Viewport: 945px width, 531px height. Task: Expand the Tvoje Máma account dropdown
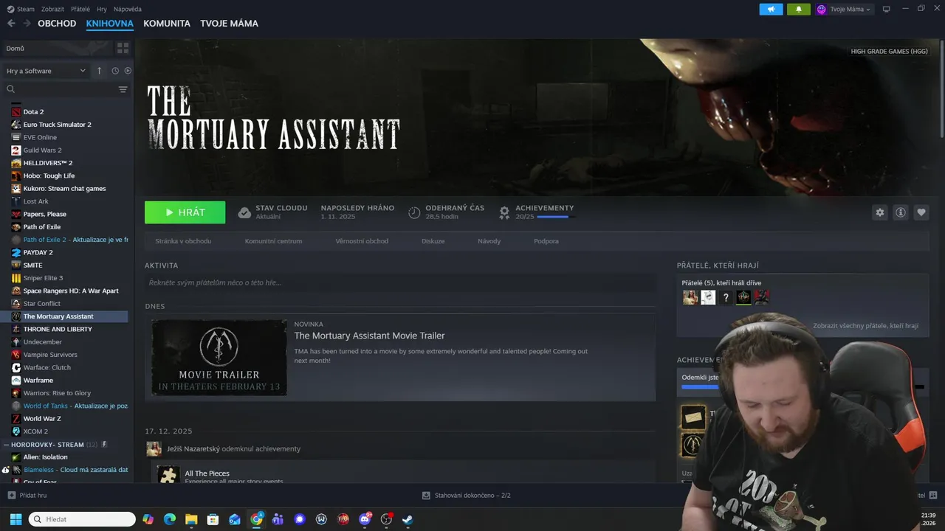click(844, 9)
